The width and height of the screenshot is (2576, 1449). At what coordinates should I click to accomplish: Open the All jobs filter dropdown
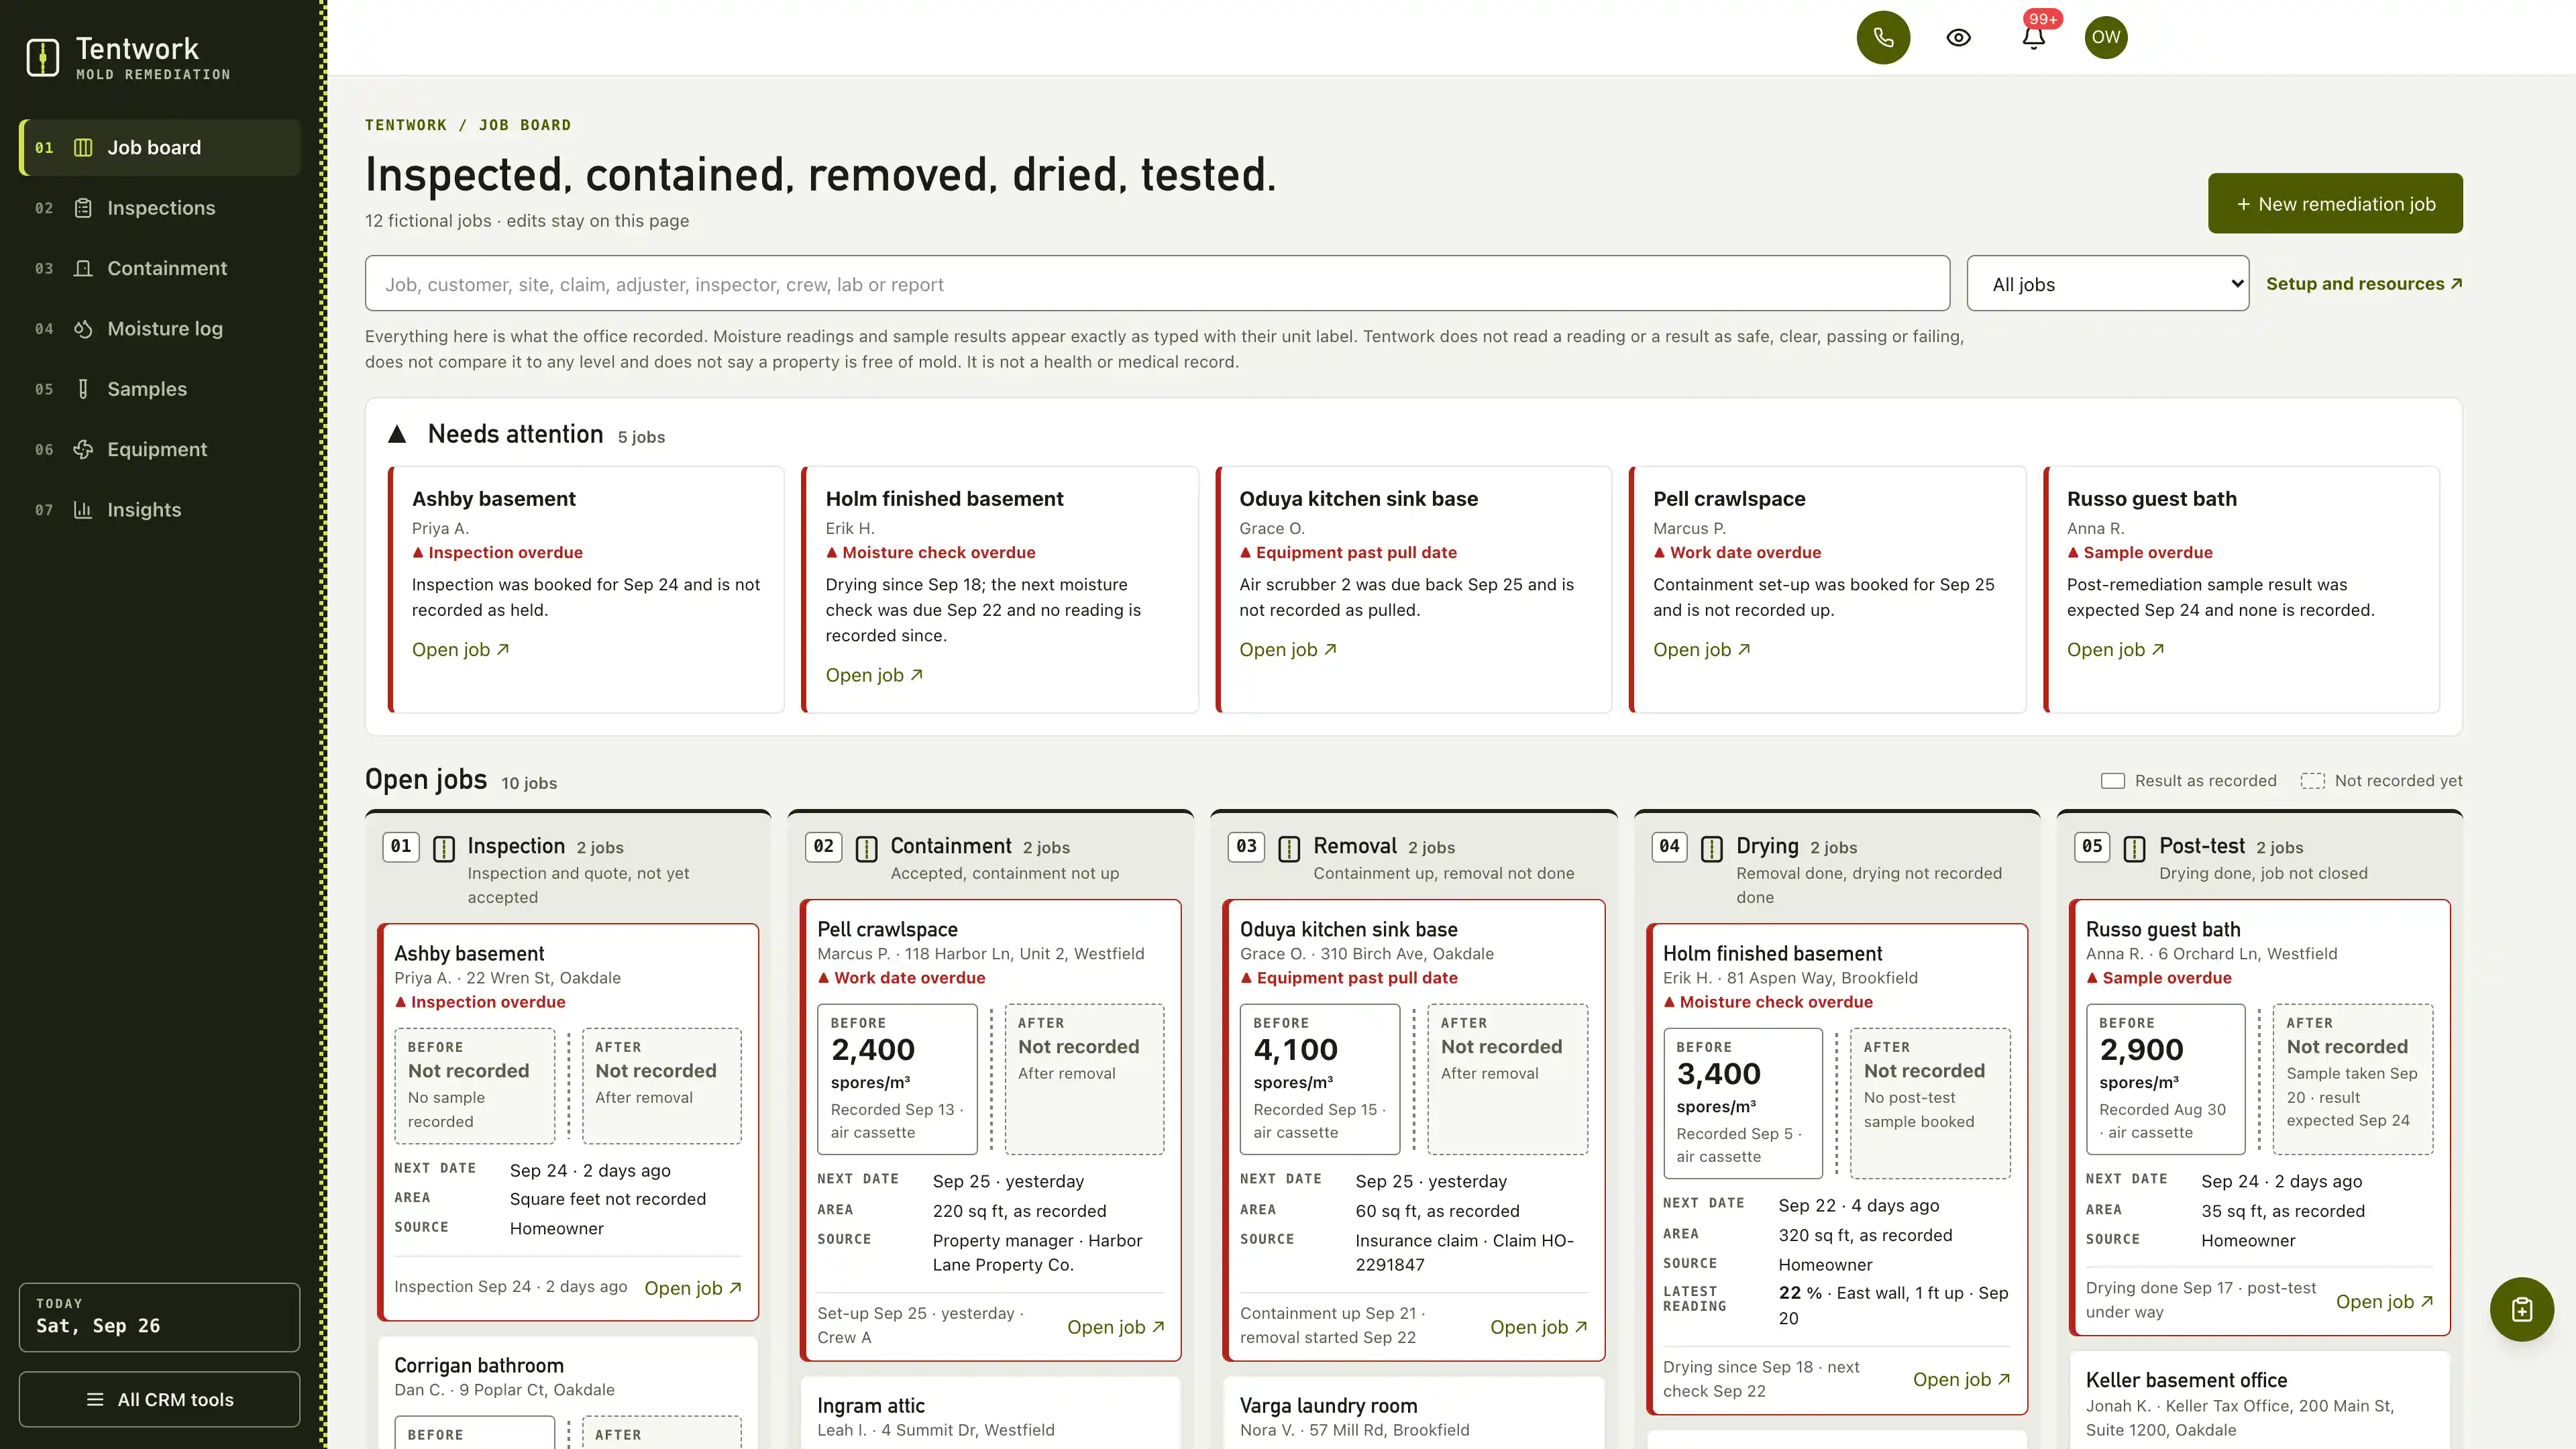(x=2107, y=284)
